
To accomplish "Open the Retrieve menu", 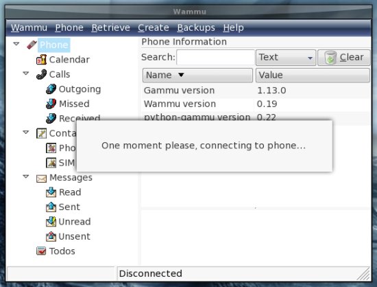I will (x=110, y=27).
